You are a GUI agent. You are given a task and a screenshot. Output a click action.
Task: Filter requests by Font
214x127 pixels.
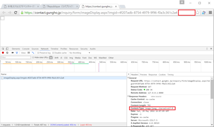tap(84, 58)
